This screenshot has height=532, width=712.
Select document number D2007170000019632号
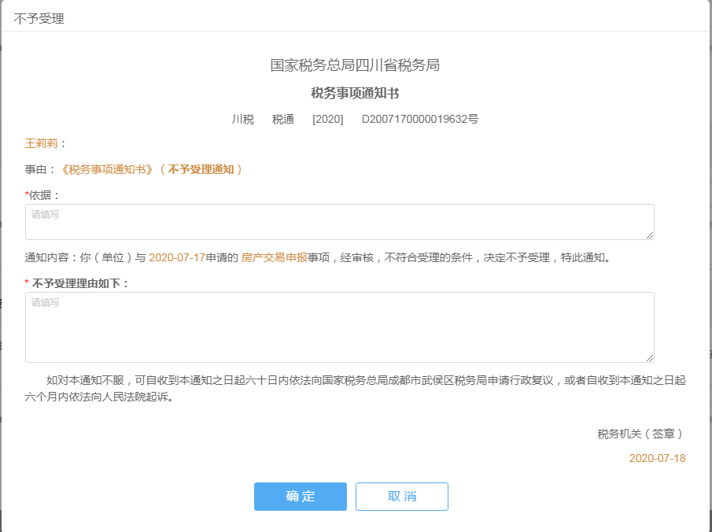point(420,119)
